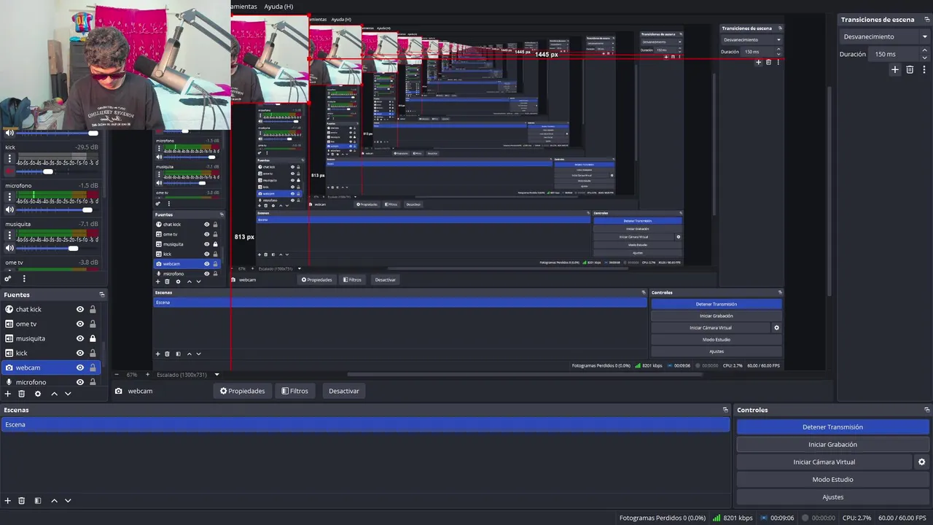The height and width of the screenshot is (525, 933).
Task: Open kick channel three-dot options
Action: 9,159
